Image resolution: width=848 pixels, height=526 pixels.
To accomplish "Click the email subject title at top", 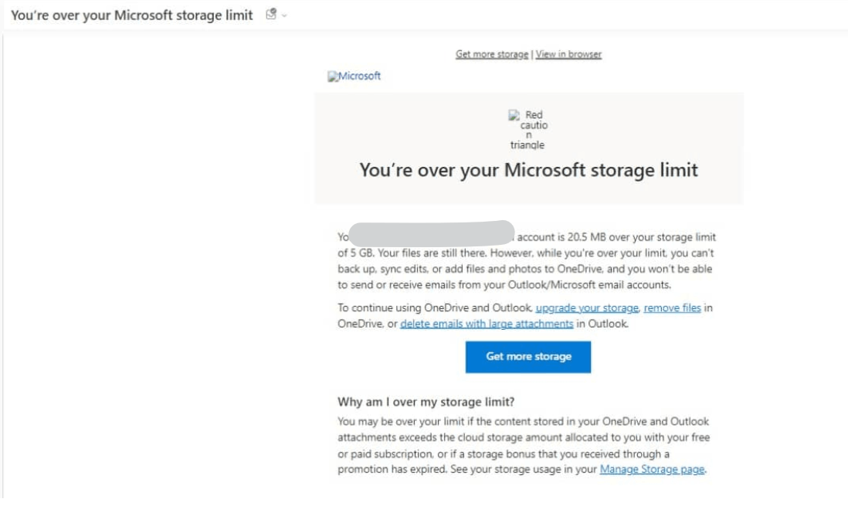I will click(x=132, y=15).
